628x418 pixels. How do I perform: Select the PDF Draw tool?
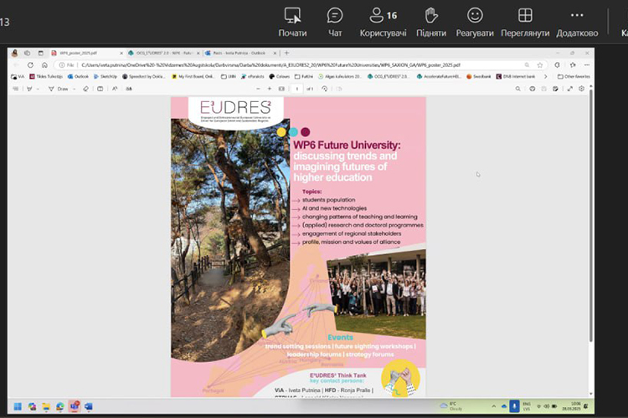(58, 89)
